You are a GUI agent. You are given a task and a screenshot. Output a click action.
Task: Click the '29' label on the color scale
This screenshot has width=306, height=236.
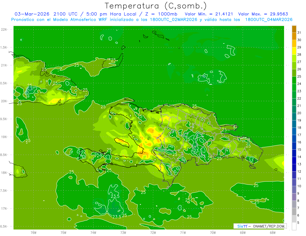(x=299, y=47)
